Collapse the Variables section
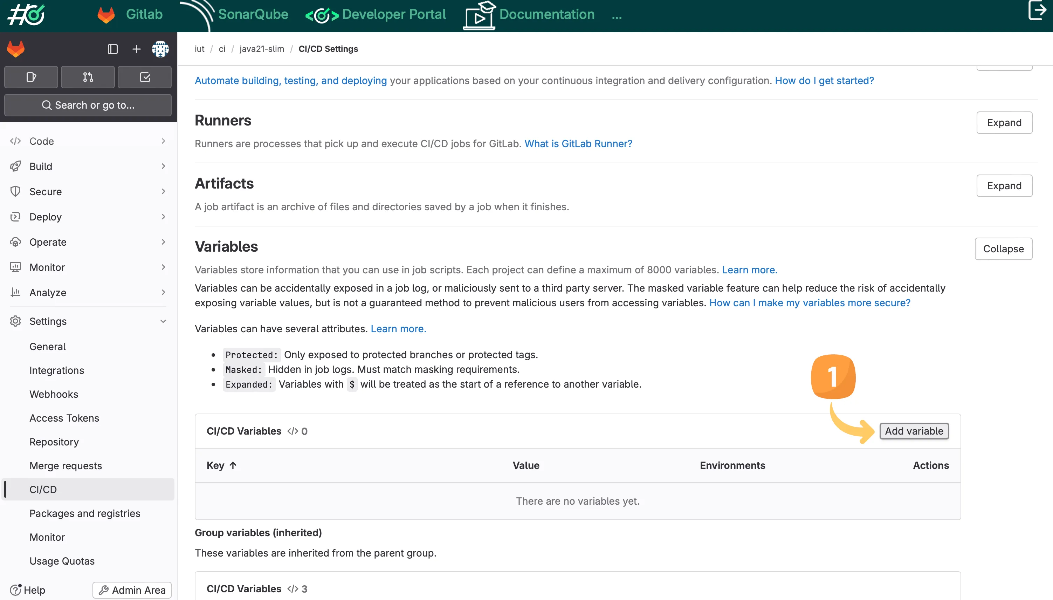This screenshot has width=1053, height=600. tap(1003, 248)
